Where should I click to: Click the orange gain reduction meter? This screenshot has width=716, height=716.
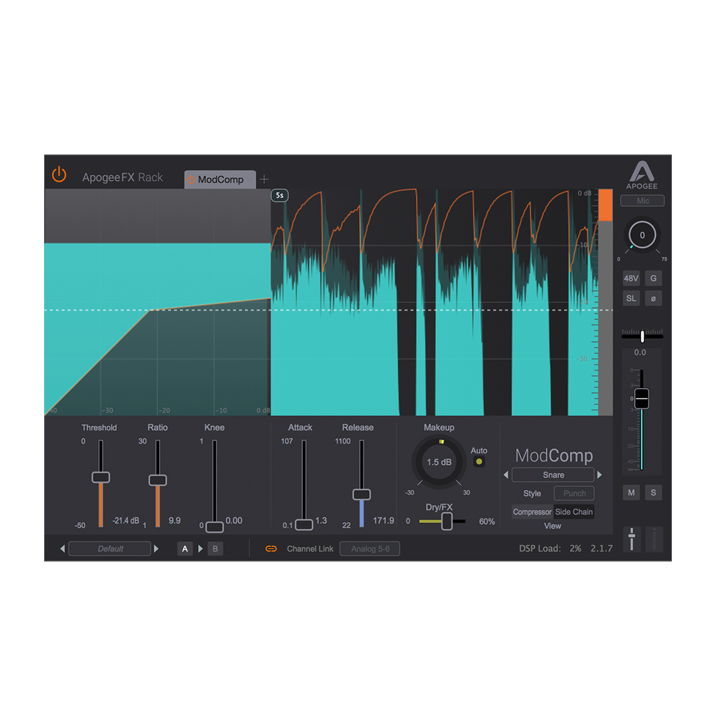(x=605, y=205)
